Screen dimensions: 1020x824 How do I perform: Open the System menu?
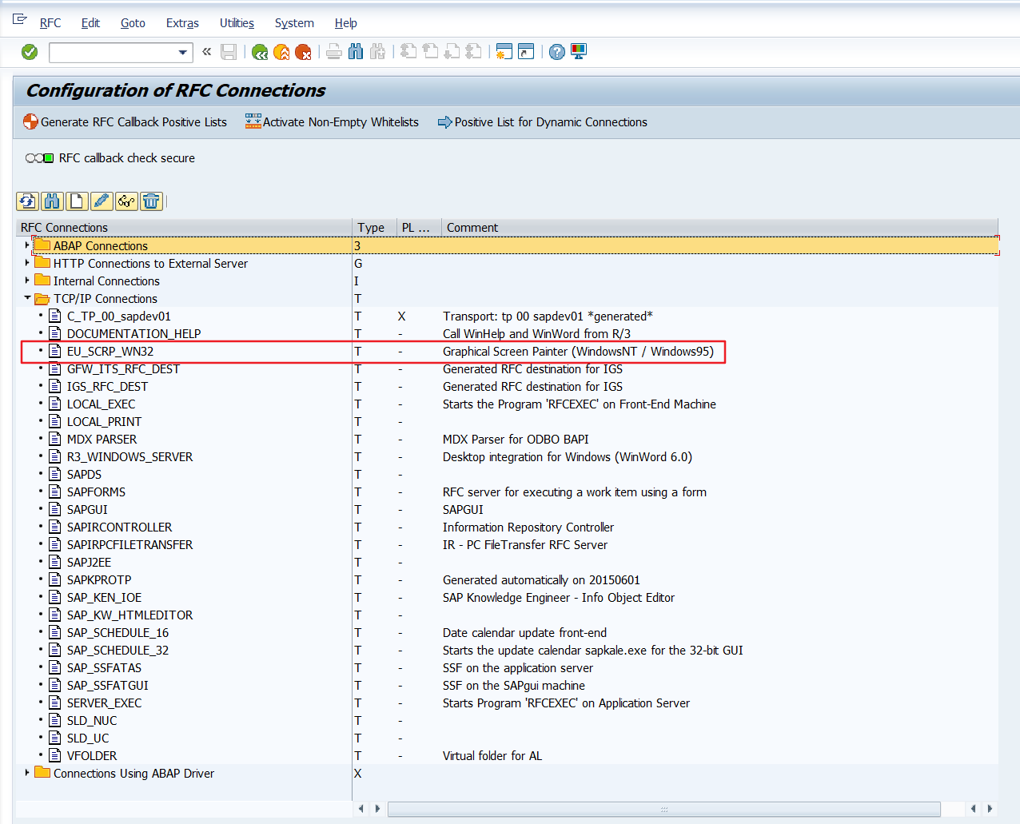[293, 23]
